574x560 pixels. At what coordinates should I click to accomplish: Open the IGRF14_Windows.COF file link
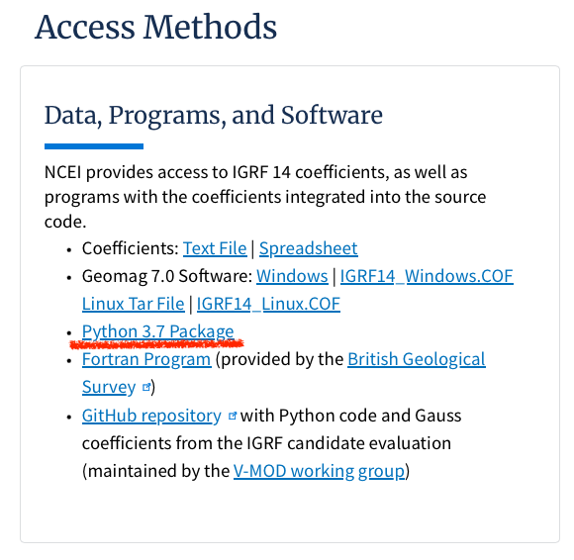[427, 276]
